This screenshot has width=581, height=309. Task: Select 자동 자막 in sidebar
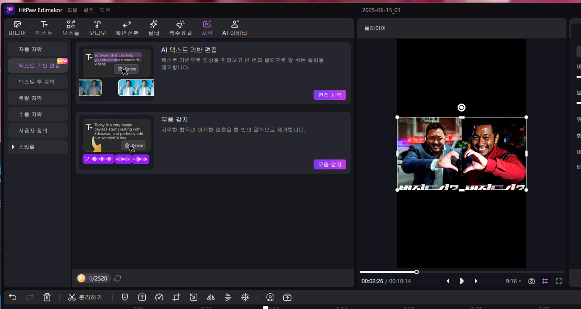(38, 49)
